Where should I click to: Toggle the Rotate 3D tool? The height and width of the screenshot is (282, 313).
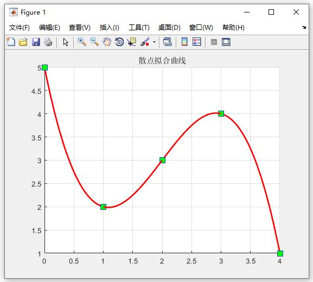119,42
